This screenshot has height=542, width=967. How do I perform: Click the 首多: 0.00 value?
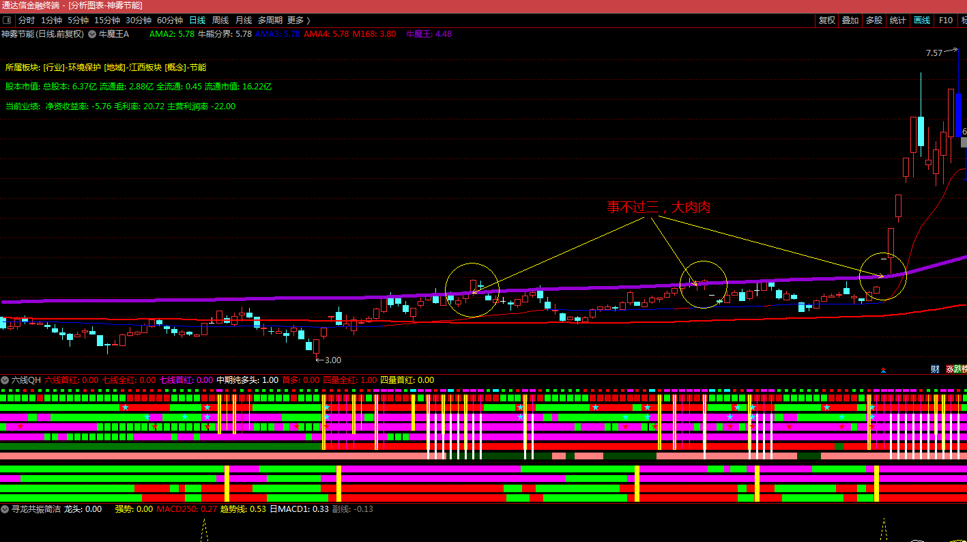[301, 380]
